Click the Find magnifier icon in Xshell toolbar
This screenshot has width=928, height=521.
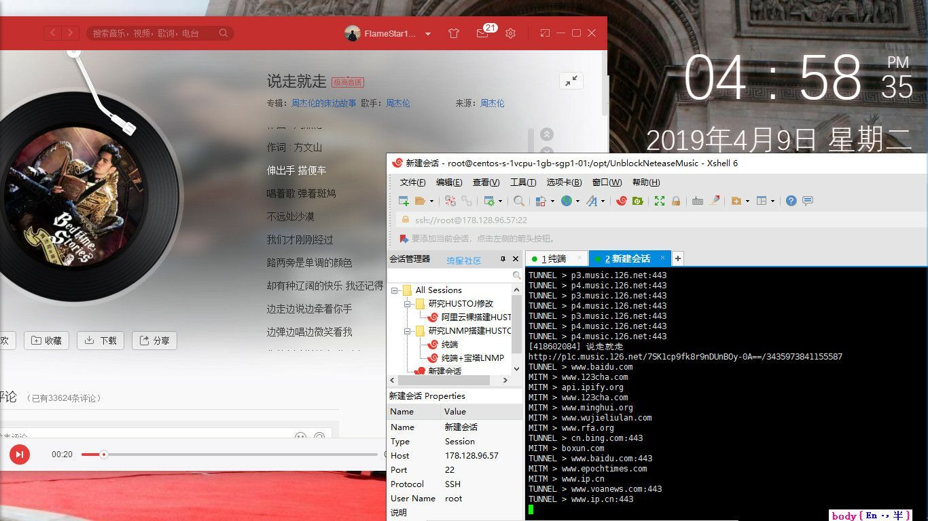(519, 201)
